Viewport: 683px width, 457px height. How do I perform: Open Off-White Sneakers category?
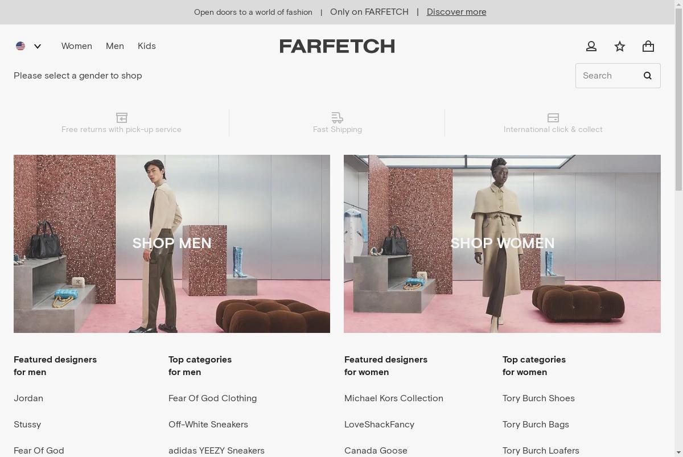pos(208,425)
